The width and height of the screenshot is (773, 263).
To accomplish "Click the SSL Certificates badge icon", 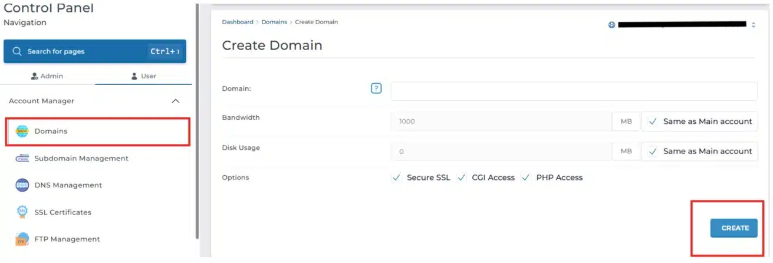I will point(22,212).
